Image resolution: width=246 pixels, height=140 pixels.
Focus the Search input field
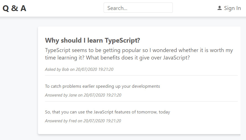138,8
